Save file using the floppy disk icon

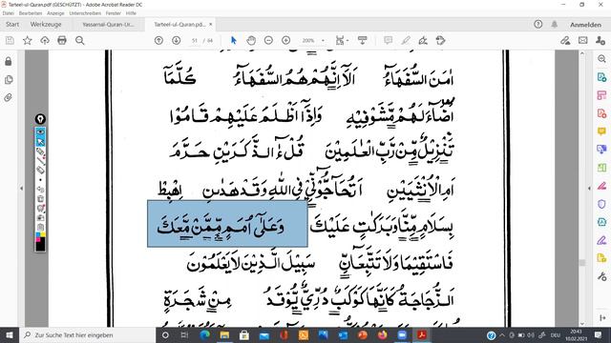(x=10, y=40)
